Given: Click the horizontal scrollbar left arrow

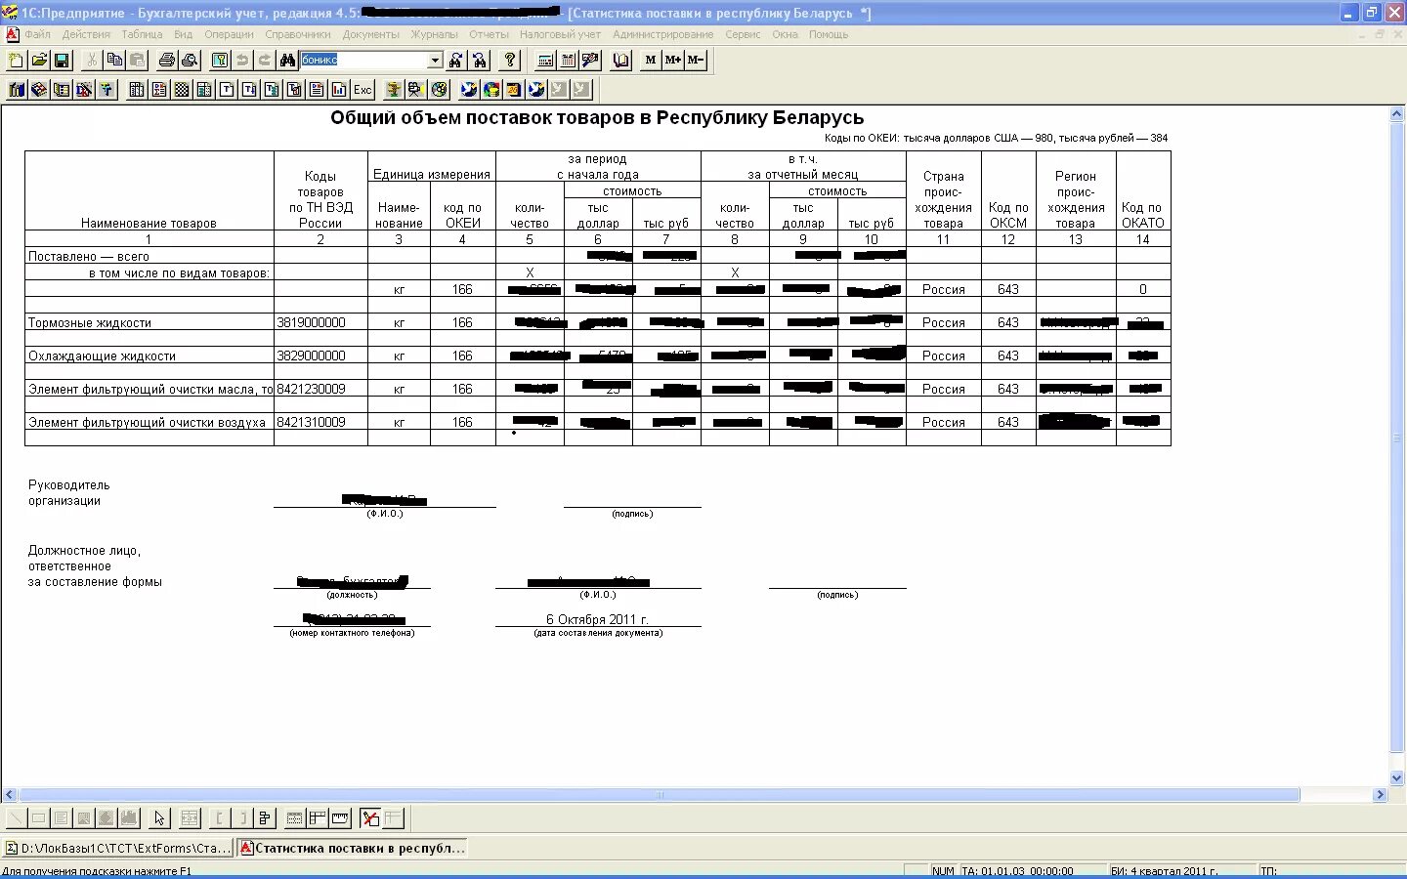Looking at the screenshot, I should [10, 795].
